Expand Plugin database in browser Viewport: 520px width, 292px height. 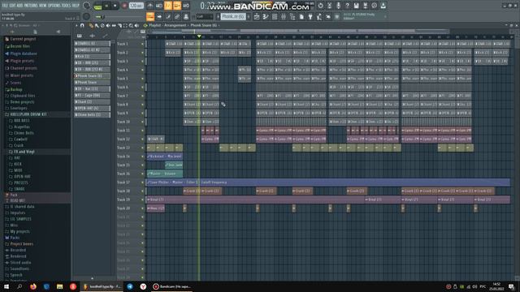(24, 54)
